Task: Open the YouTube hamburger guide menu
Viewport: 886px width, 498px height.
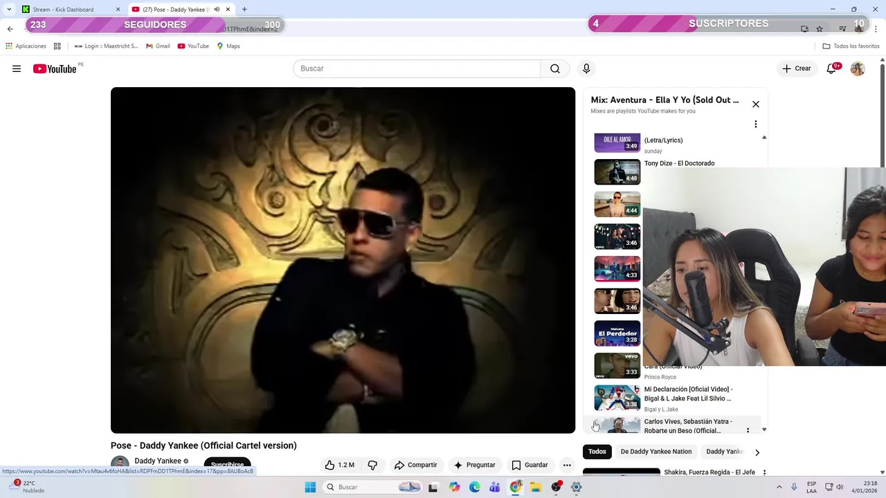Action: 17,68
